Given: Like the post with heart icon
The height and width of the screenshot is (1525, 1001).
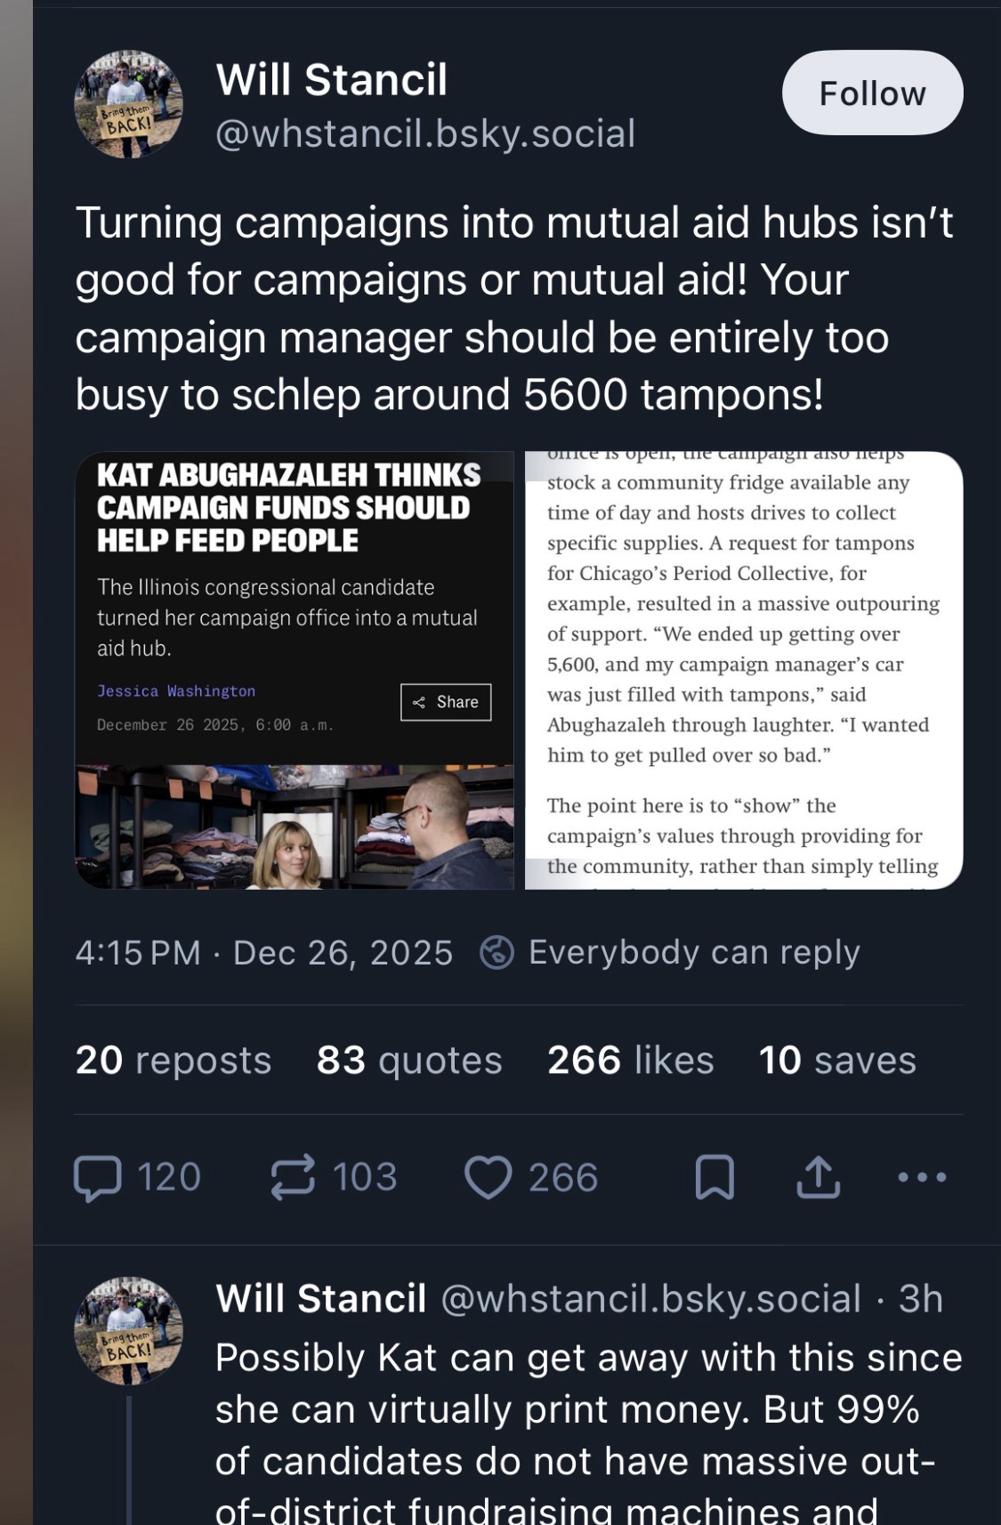Looking at the screenshot, I should point(488,1177).
